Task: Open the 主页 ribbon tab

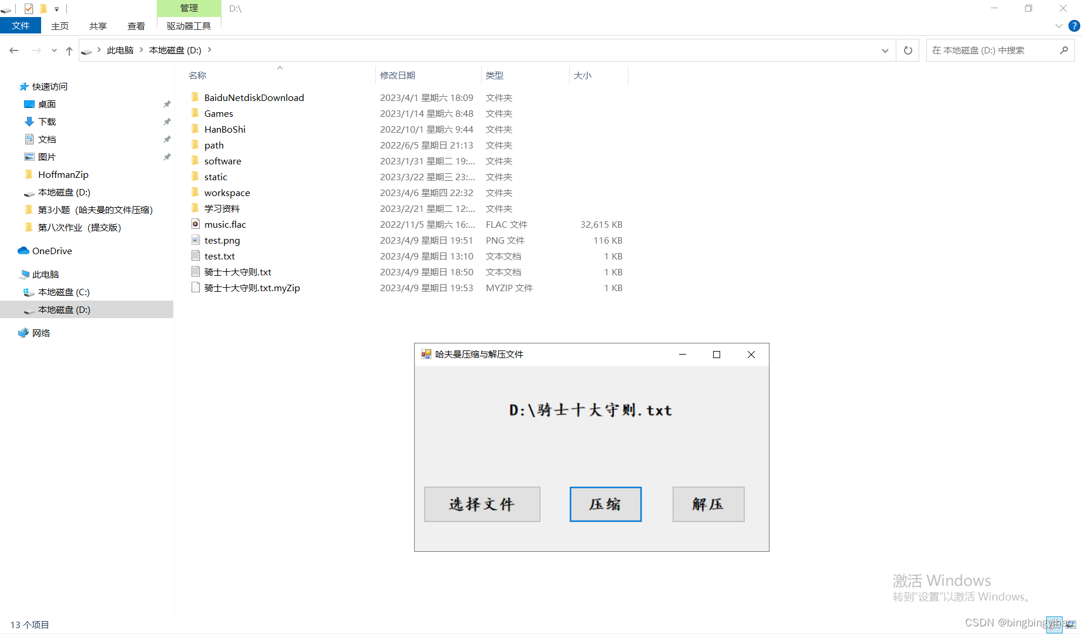Action: (x=60, y=26)
